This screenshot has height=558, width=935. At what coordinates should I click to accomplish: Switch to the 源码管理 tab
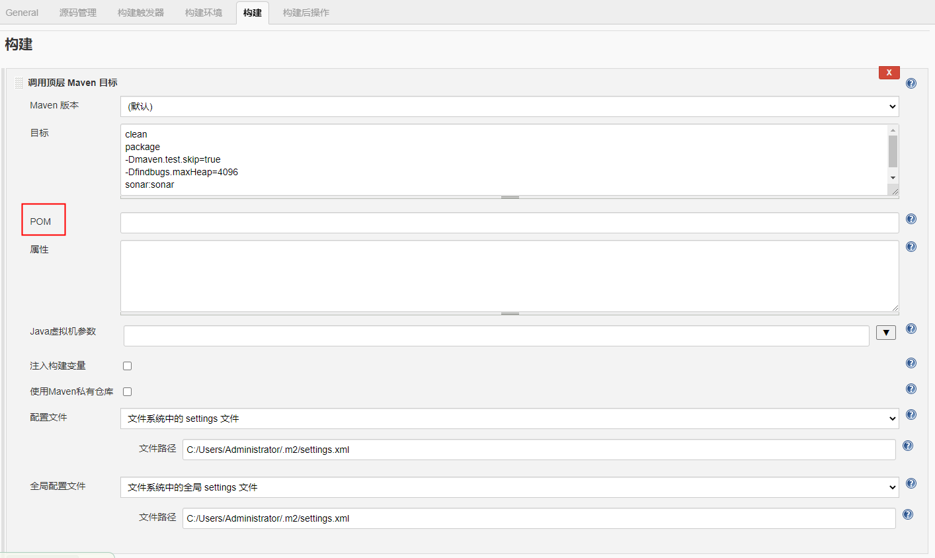point(78,13)
